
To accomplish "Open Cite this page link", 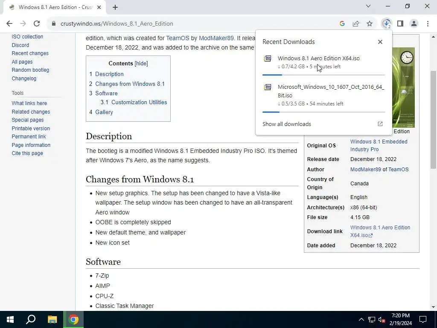I will tap(27, 153).
